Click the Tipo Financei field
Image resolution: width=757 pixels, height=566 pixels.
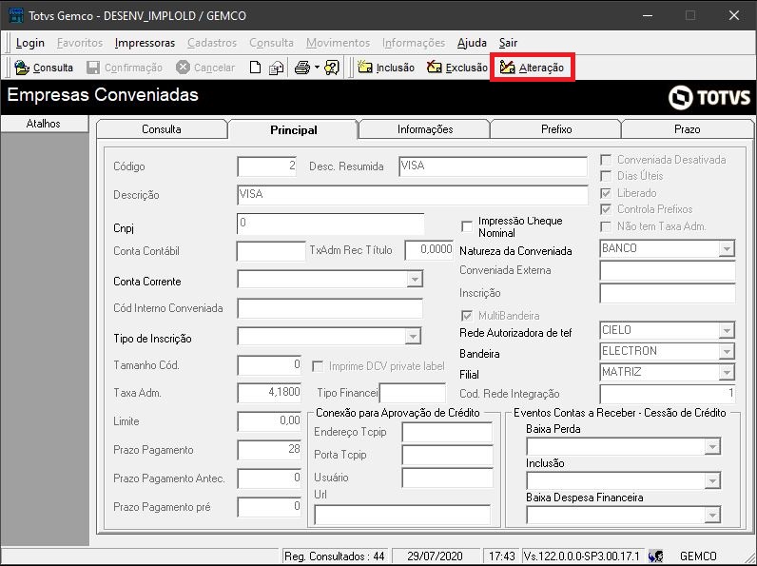(413, 393)
